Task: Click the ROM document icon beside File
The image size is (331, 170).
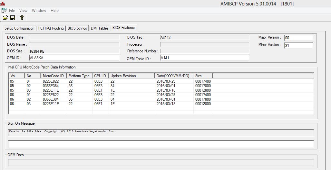Action: pyautogui.click(x=4, y=10)
